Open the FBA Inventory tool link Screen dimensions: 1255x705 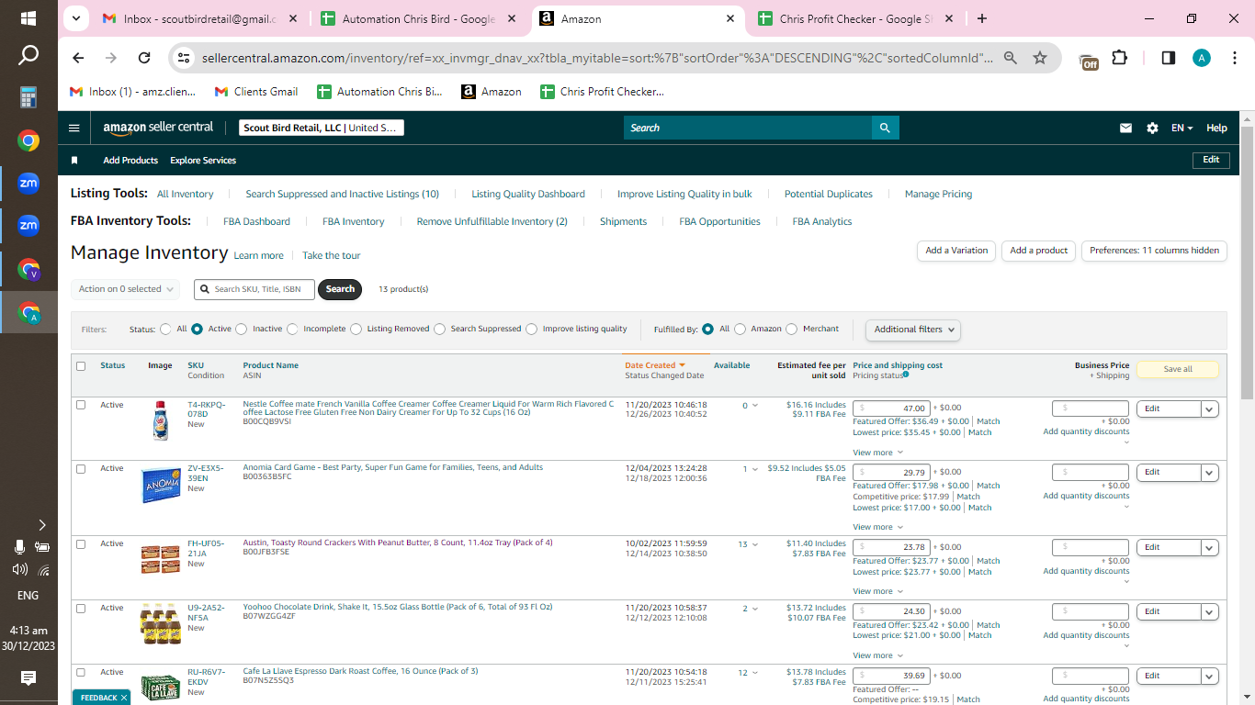tap(353, 222)
